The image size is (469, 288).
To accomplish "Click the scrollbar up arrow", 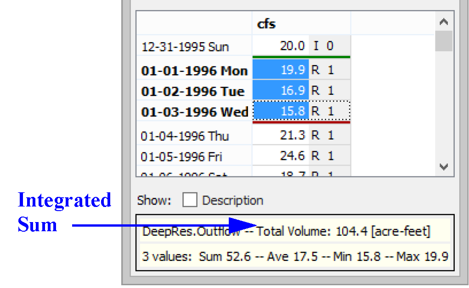I will 443,22.
